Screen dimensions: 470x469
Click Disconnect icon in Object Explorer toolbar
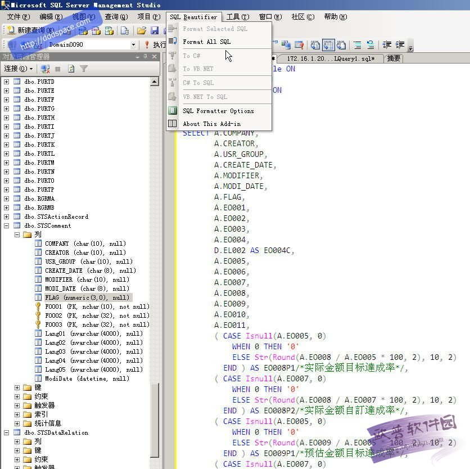[x=45, y=69]
